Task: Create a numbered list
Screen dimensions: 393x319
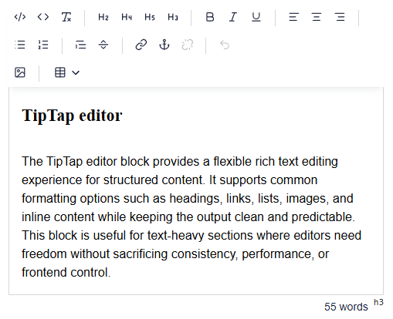Action: pos(43,45)
